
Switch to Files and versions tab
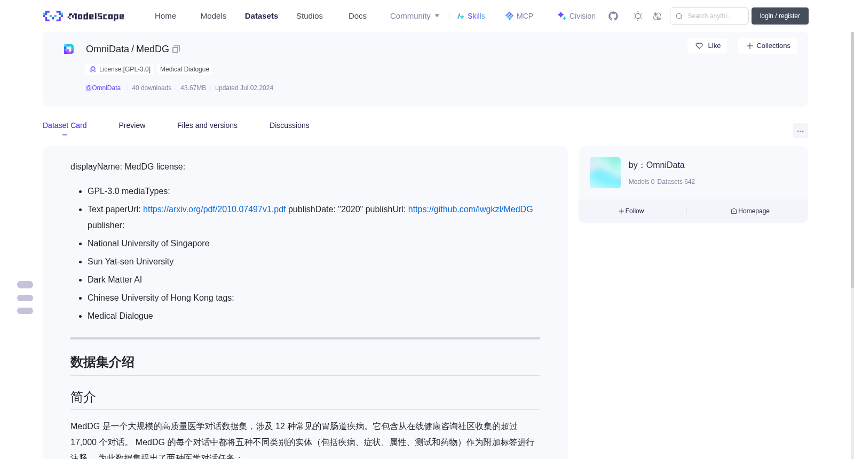pos(207,125)
